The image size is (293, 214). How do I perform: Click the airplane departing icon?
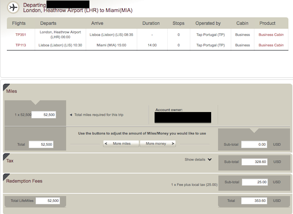pos(13,8)
